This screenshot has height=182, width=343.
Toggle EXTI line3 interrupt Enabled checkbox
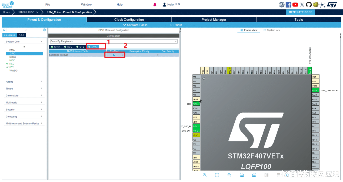114,55
